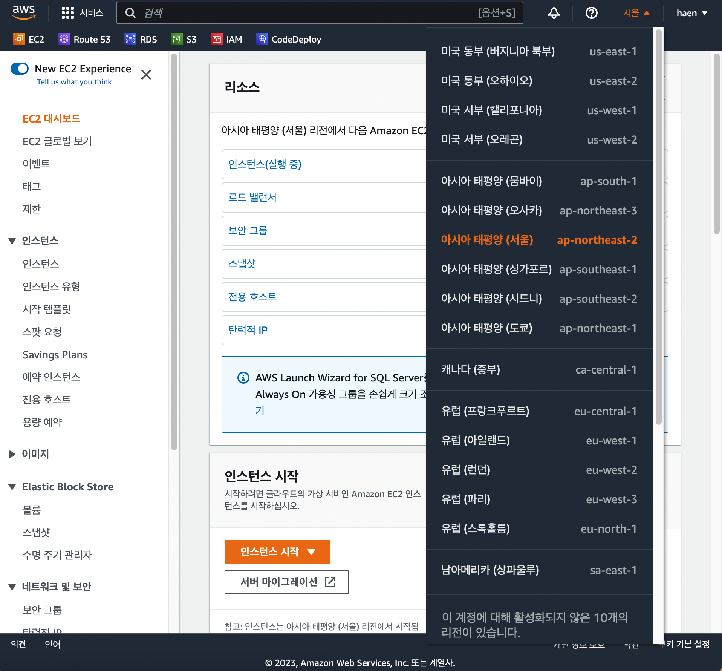This screenshot has height=671, width=722.
Task: Open 시작 템플릿 in the sidebar
Action: [46, 309]
